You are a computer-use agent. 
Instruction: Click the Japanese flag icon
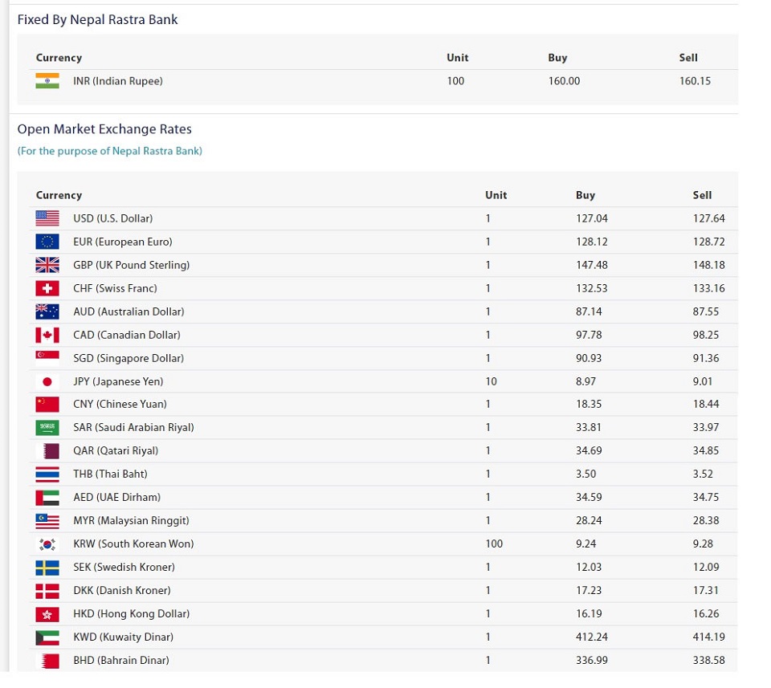(47, 381)
